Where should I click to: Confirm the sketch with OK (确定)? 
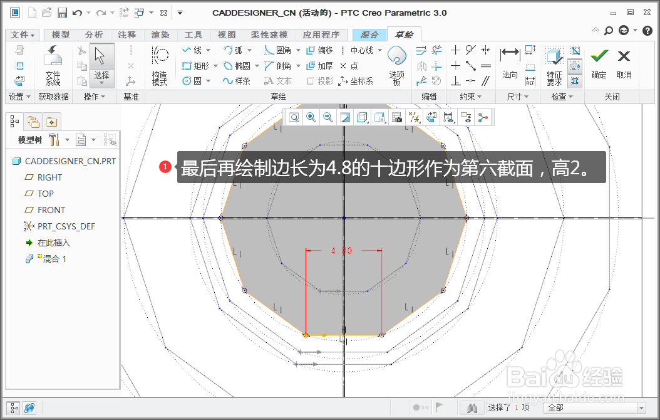point(599,63)
